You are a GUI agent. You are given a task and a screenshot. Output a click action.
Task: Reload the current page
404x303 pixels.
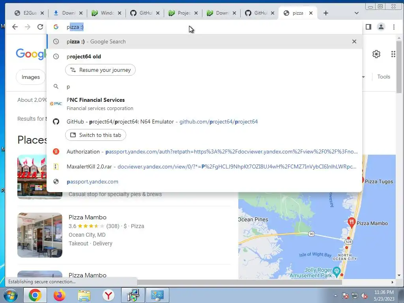click(40, 27)
